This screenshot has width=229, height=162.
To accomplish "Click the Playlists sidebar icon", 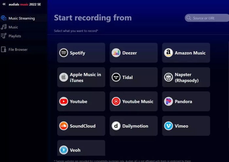I will (x=4, y=36).
